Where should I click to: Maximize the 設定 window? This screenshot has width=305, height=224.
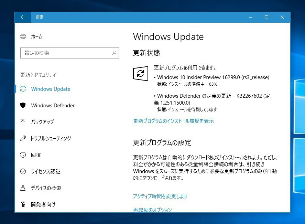pos(266,17)
